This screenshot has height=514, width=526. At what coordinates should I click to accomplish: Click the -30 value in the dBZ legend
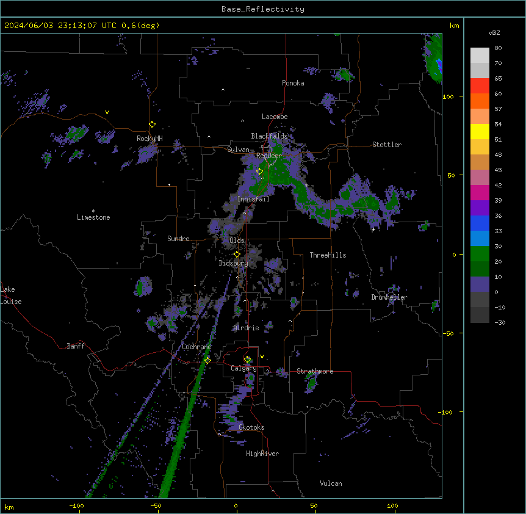pos(500,322)
